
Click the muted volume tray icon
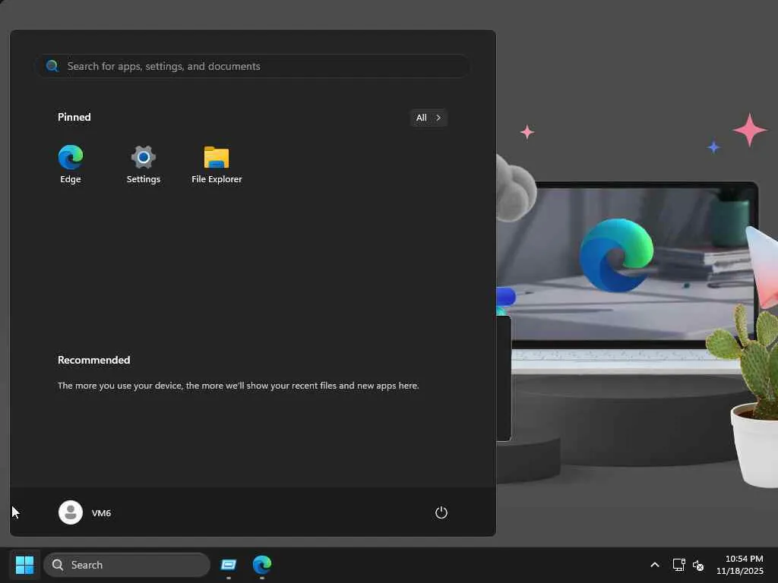pyautogui.click(x=698, y=565)
